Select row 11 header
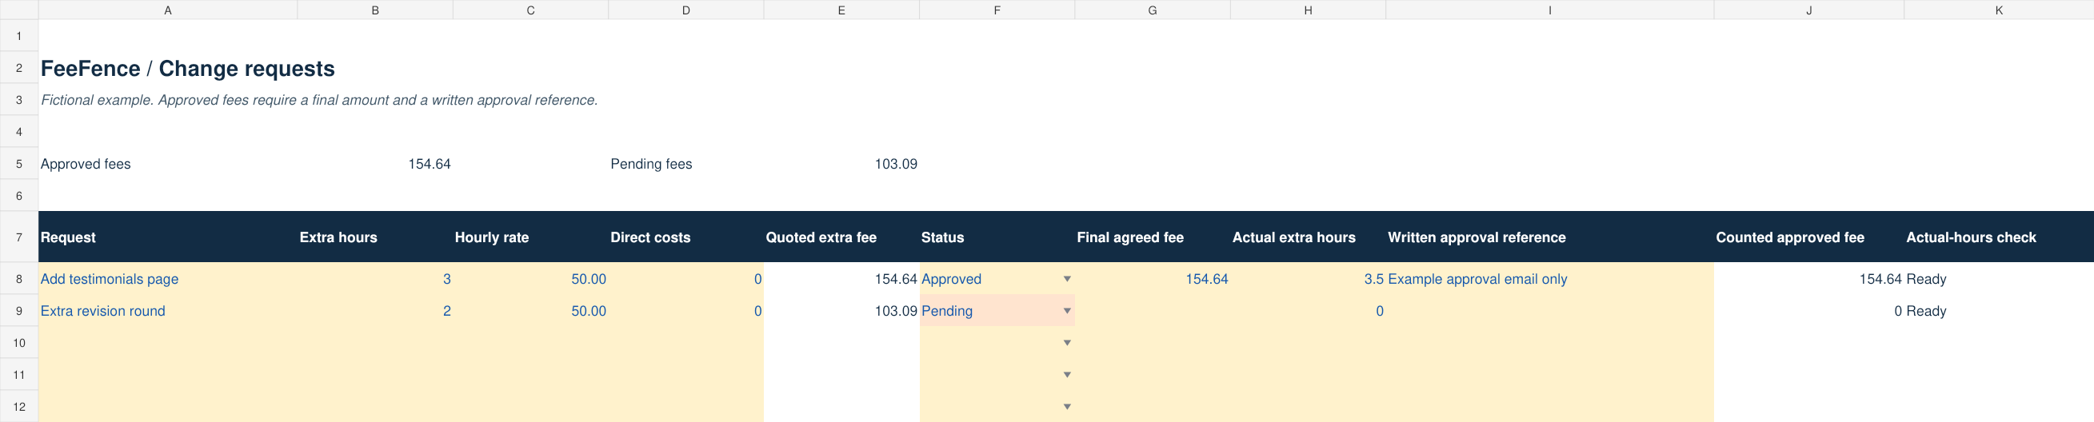Image resolution: width=2094 pixels, height=422 pixels. point(19,375)
